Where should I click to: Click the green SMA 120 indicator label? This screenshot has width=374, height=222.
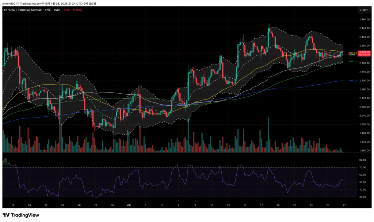352,62
